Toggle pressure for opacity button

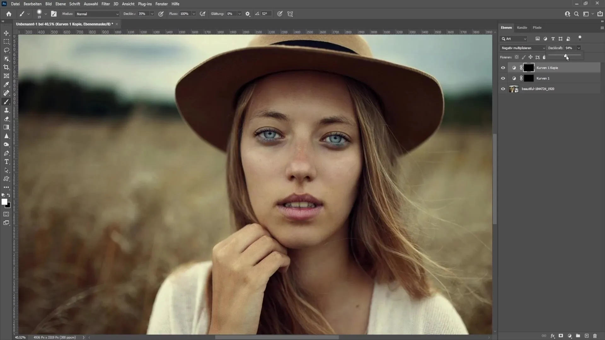click(161, 14)
